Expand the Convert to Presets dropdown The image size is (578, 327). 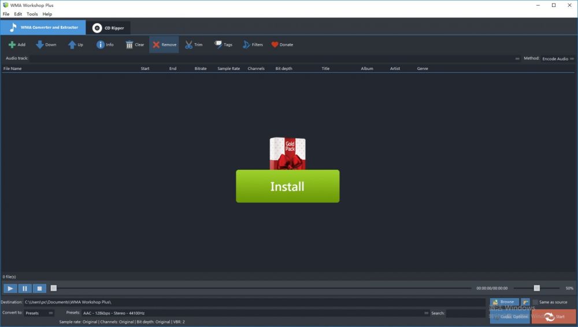pyautogui.click(x=39, y=313)
